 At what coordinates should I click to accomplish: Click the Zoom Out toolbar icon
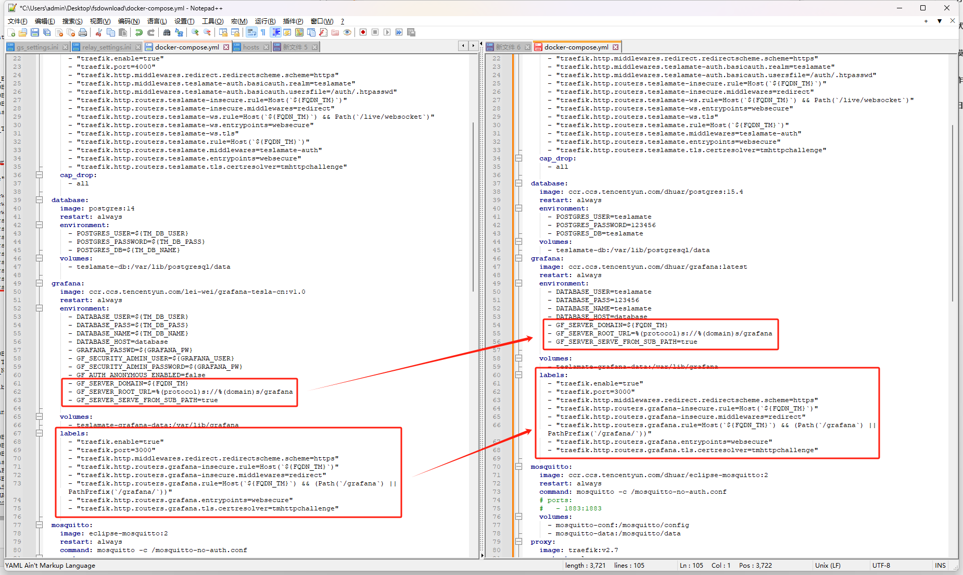pyautogui.click(x=207, y=32)
